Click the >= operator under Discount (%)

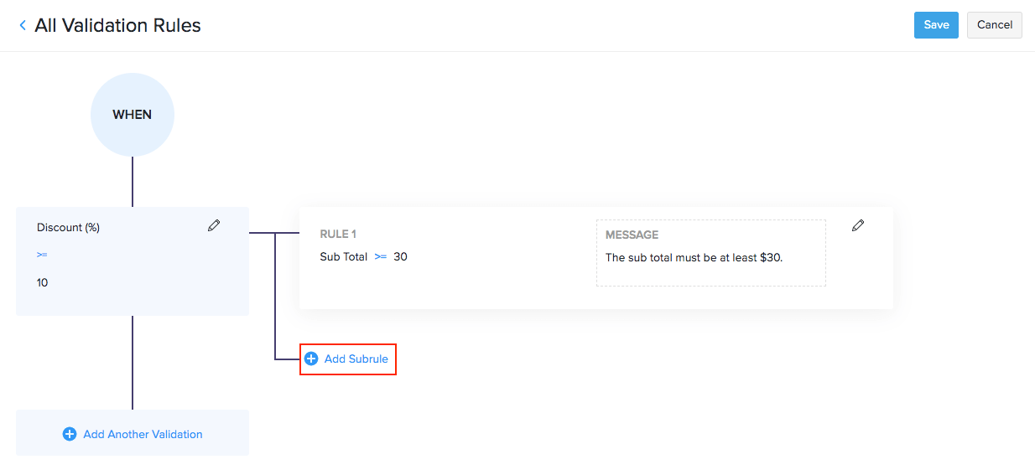(x=42, y=254)
